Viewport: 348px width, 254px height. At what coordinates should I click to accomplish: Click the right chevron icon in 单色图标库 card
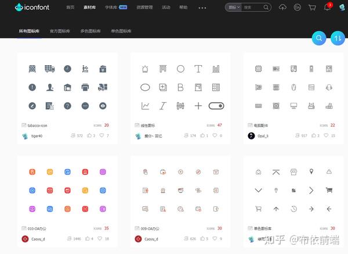click(311, 190)
